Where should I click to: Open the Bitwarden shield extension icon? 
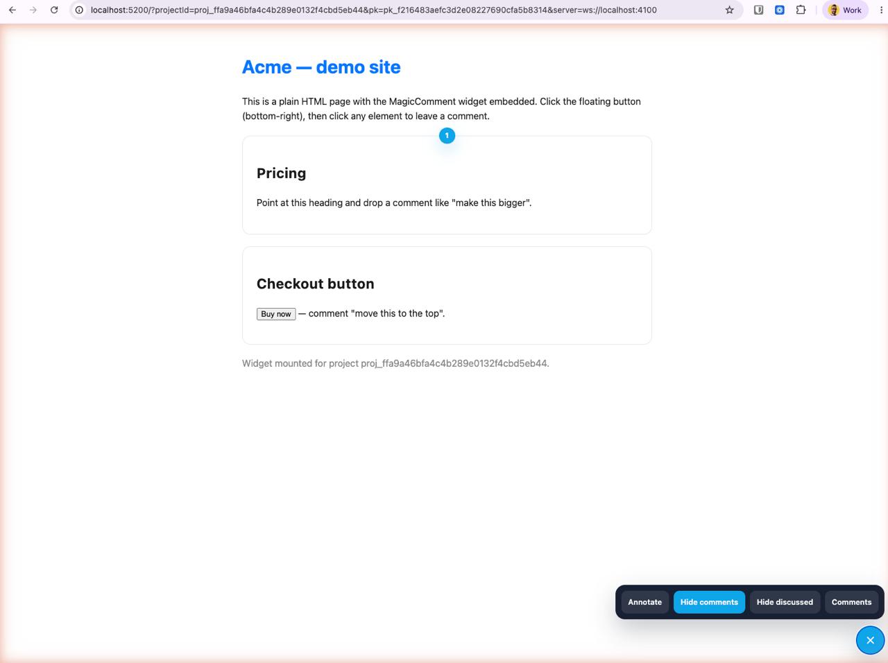(x=758, y=10)
